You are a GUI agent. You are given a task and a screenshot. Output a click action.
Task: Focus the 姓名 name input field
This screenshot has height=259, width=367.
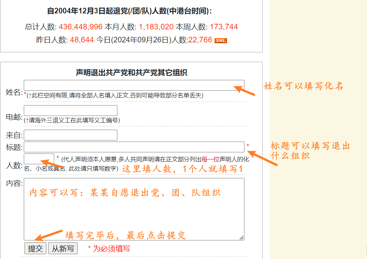[134, 85]
